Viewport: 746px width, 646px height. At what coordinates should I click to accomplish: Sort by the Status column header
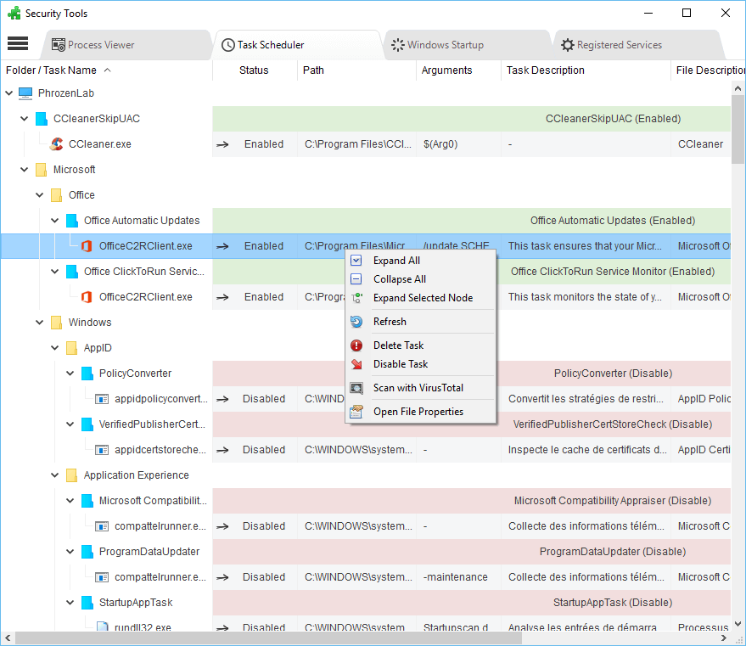click(x=255, y=70)
